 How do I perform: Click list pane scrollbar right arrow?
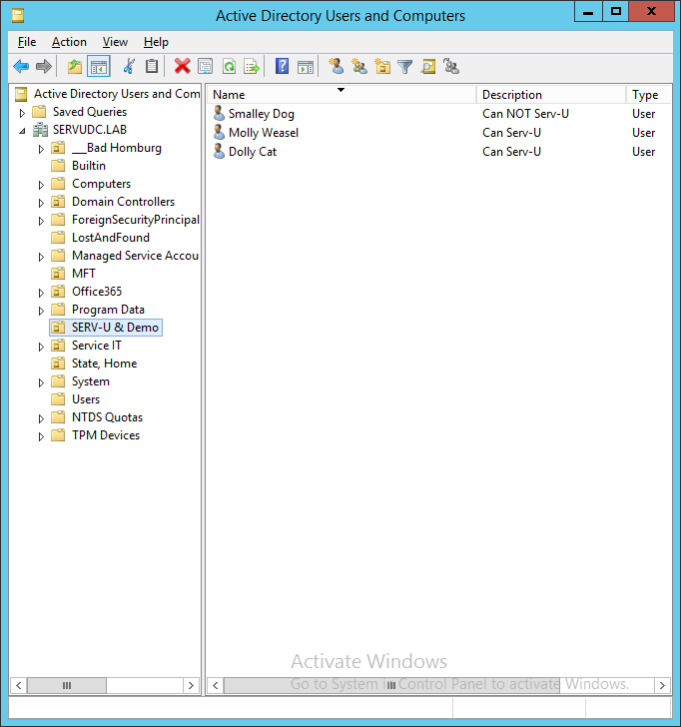point(662,685)
